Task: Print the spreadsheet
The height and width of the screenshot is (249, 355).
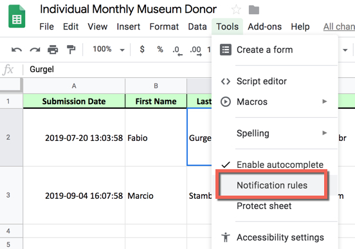Action: point(53,50)
